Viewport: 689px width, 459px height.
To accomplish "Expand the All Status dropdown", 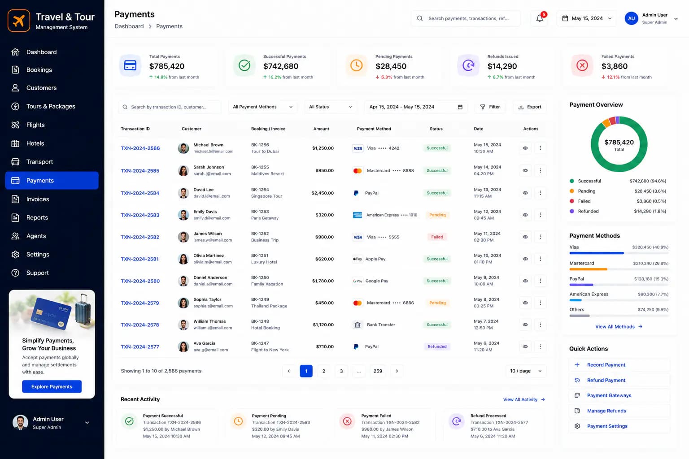I will (x=331, y=107).
